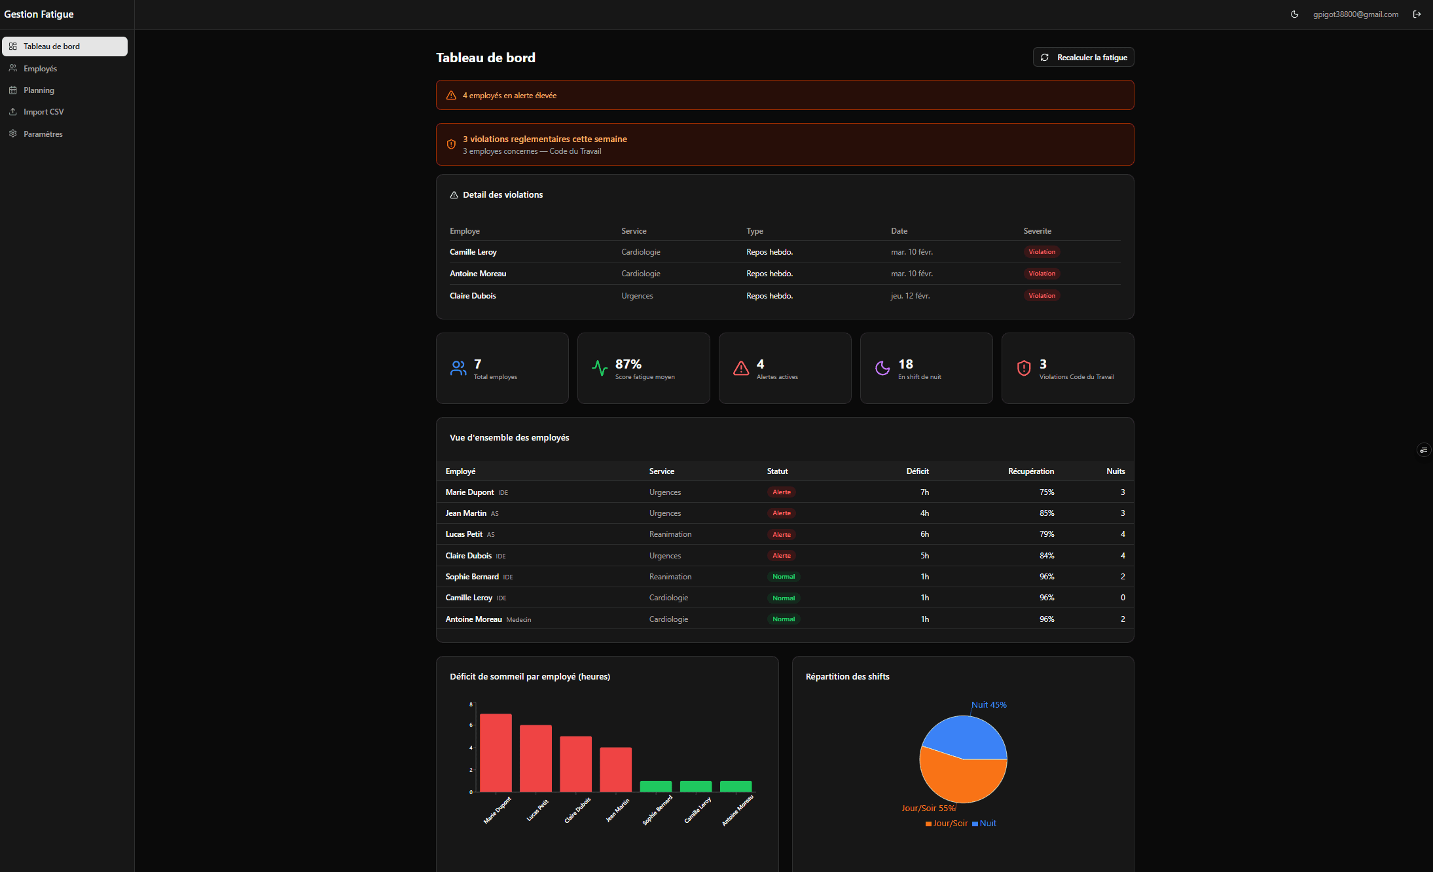
Task: Click the sign-out icon at top right
Action: click(x=1417, y=14)
